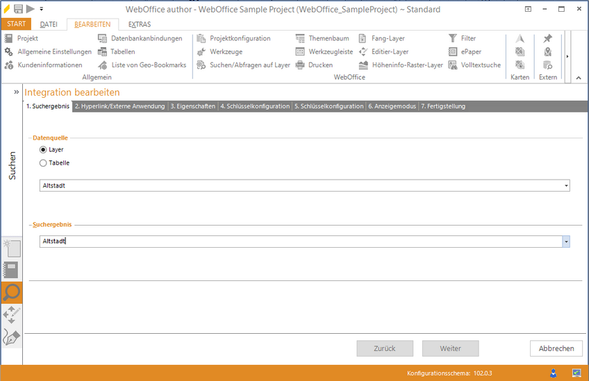Expand the side panel with double chevron
This screenshot has width=589, height=381.
point(16,92)
